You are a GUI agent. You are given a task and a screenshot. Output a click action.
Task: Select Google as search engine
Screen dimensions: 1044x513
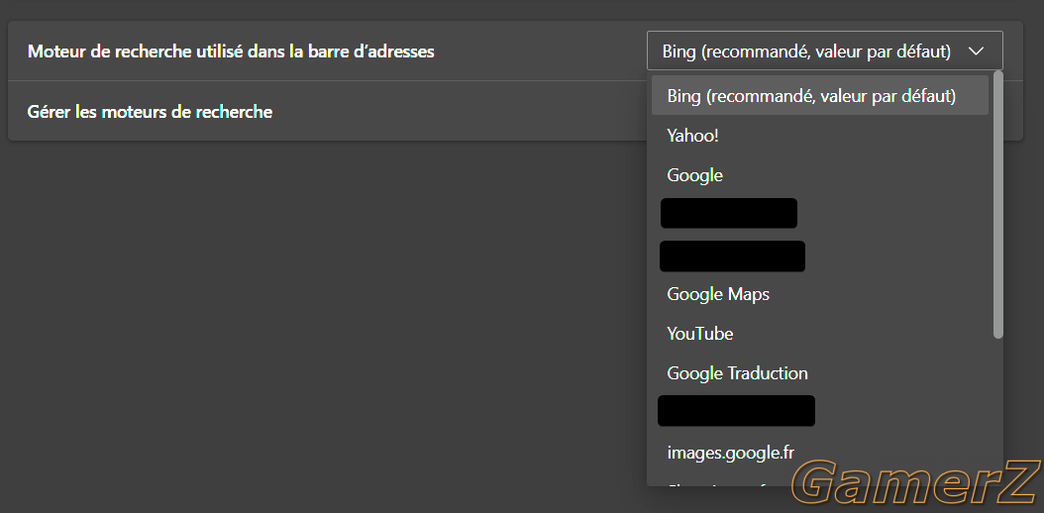coord(819,175)
